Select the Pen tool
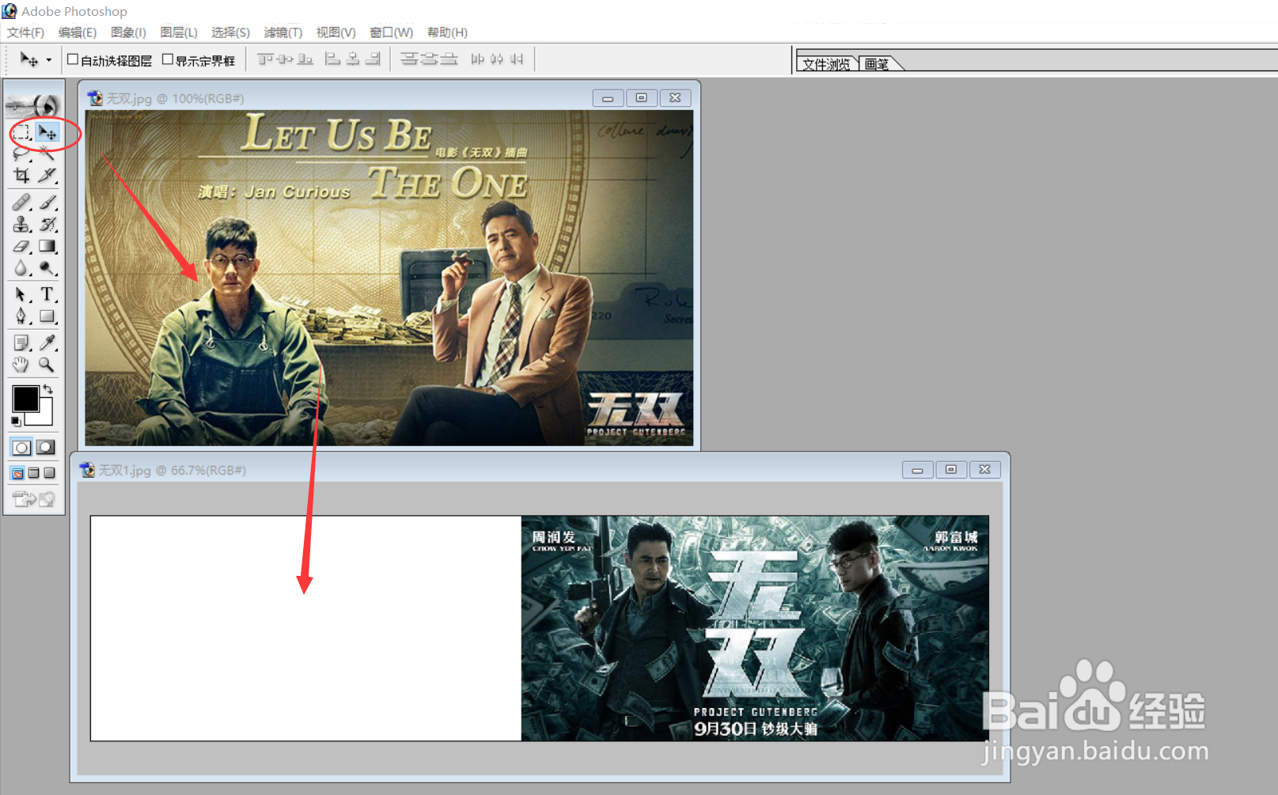Screen dimensions: 1278x795 (21, 316)
